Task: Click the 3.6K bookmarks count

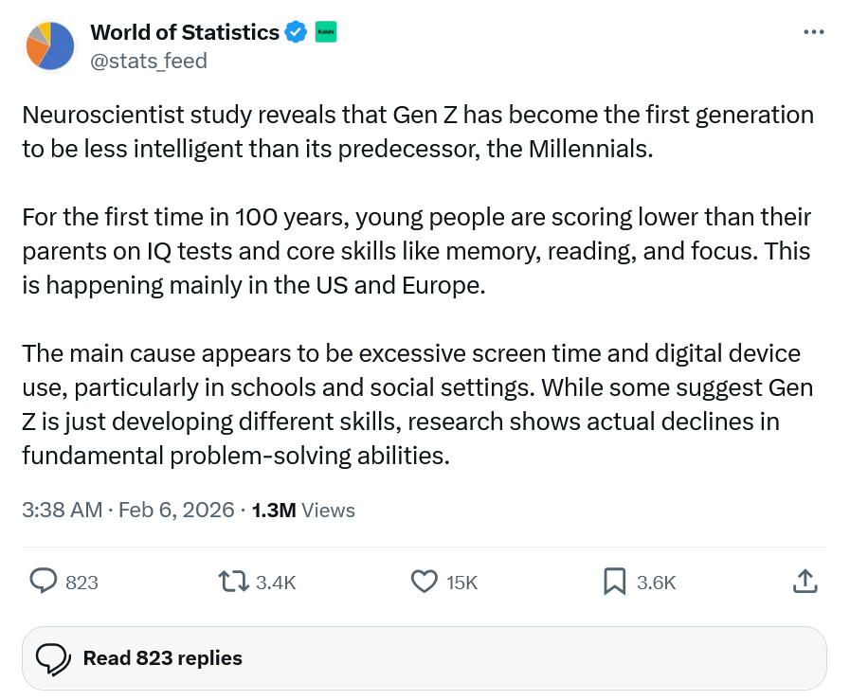Action: coord(656,583)
